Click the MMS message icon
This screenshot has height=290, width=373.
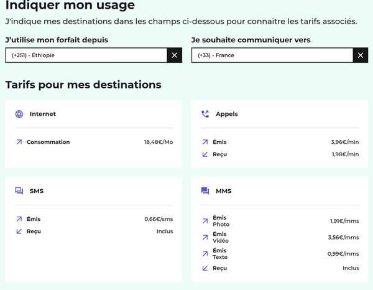[205, 191]
